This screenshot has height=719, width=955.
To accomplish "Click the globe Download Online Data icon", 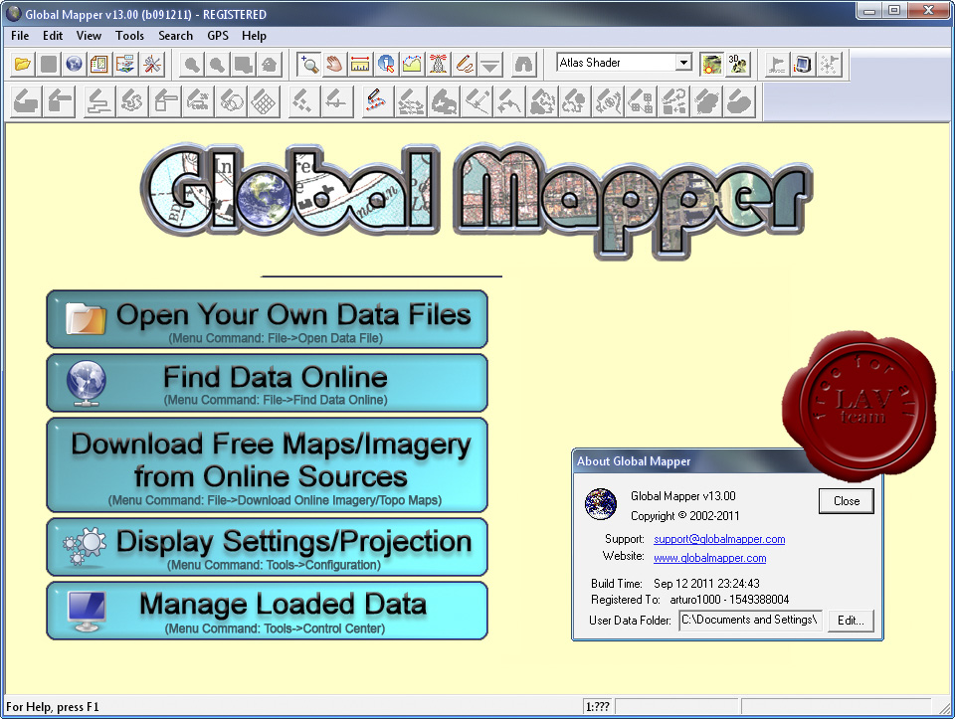I will (74, 65).
